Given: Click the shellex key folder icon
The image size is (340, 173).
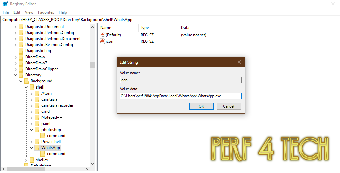Looking at the screenshot, I should [32, 160].
